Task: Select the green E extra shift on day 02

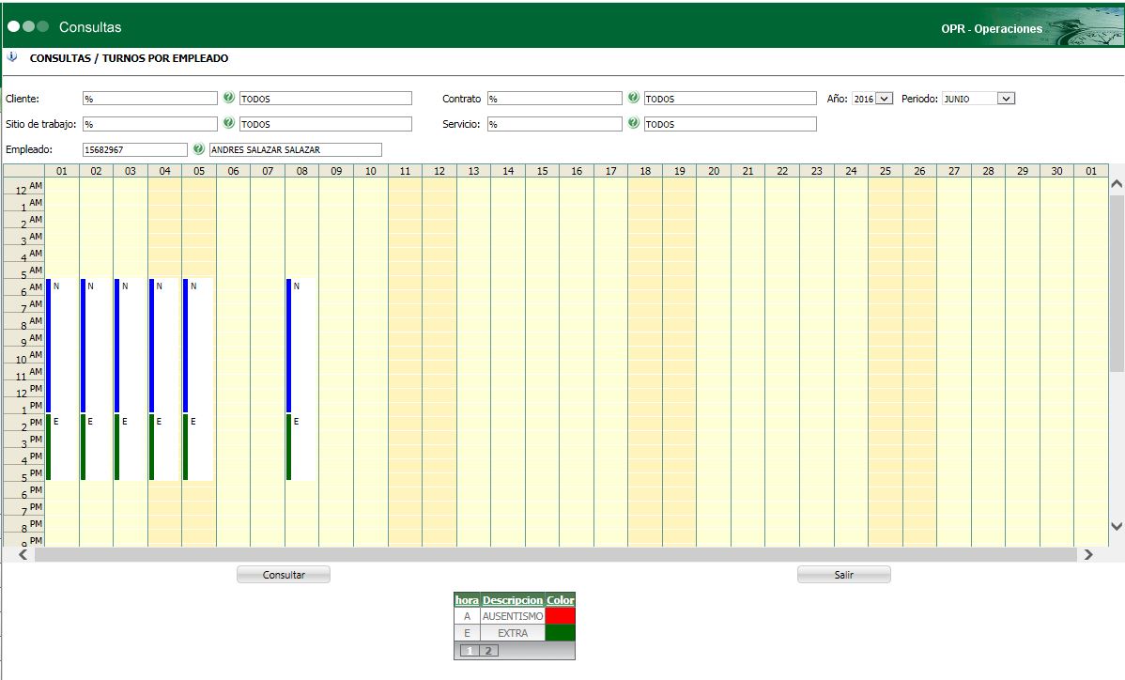Action: pos(96,447)
